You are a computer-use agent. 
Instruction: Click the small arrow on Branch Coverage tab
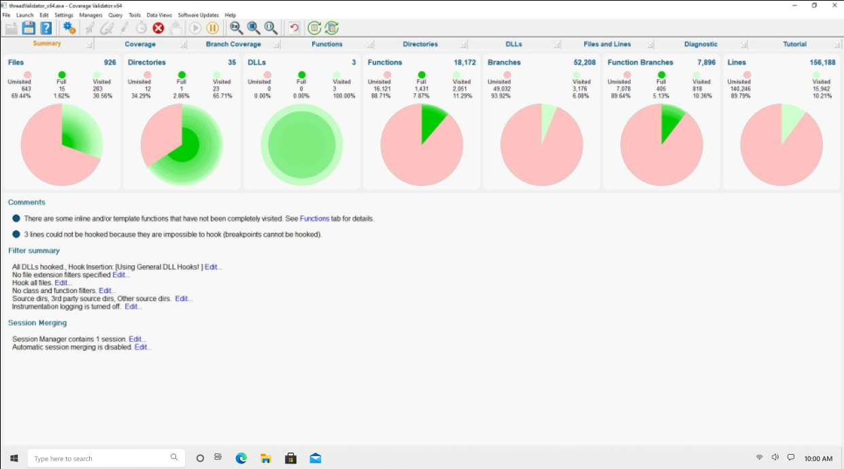(x=276, y=46)
